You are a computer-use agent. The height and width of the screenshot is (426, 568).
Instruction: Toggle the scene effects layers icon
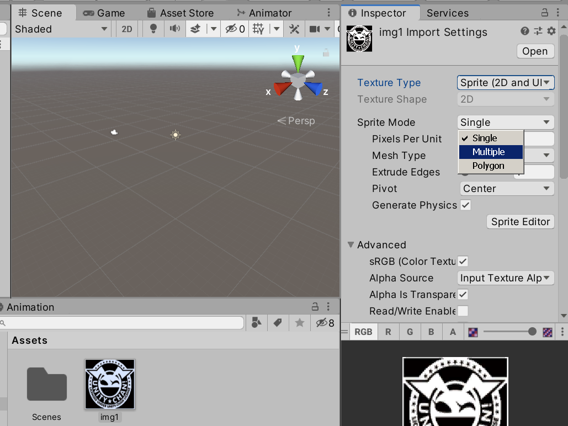(x=195, y=29)
